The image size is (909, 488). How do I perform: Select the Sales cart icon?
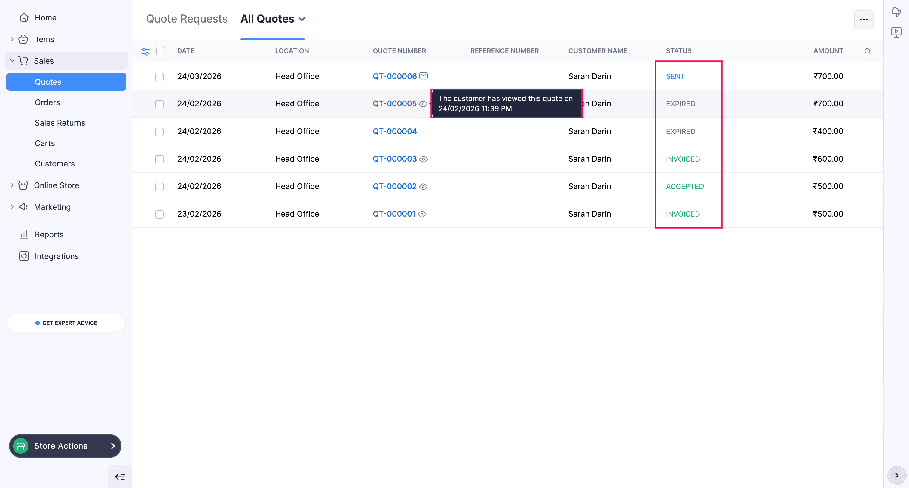[x=23, y=60]
